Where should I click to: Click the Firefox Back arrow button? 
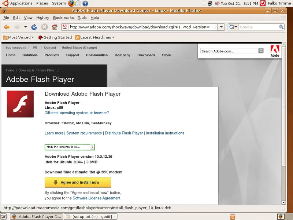7,27
